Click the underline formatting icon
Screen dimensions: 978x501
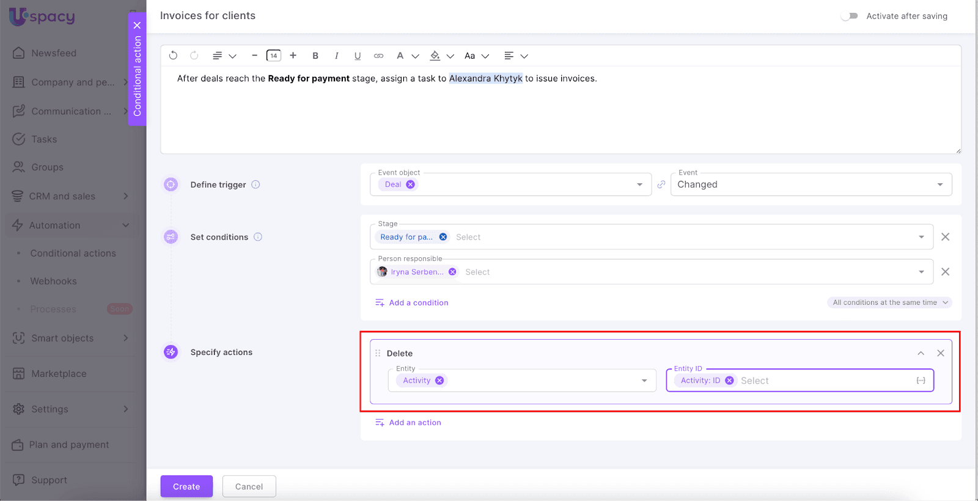pos(358,56)
